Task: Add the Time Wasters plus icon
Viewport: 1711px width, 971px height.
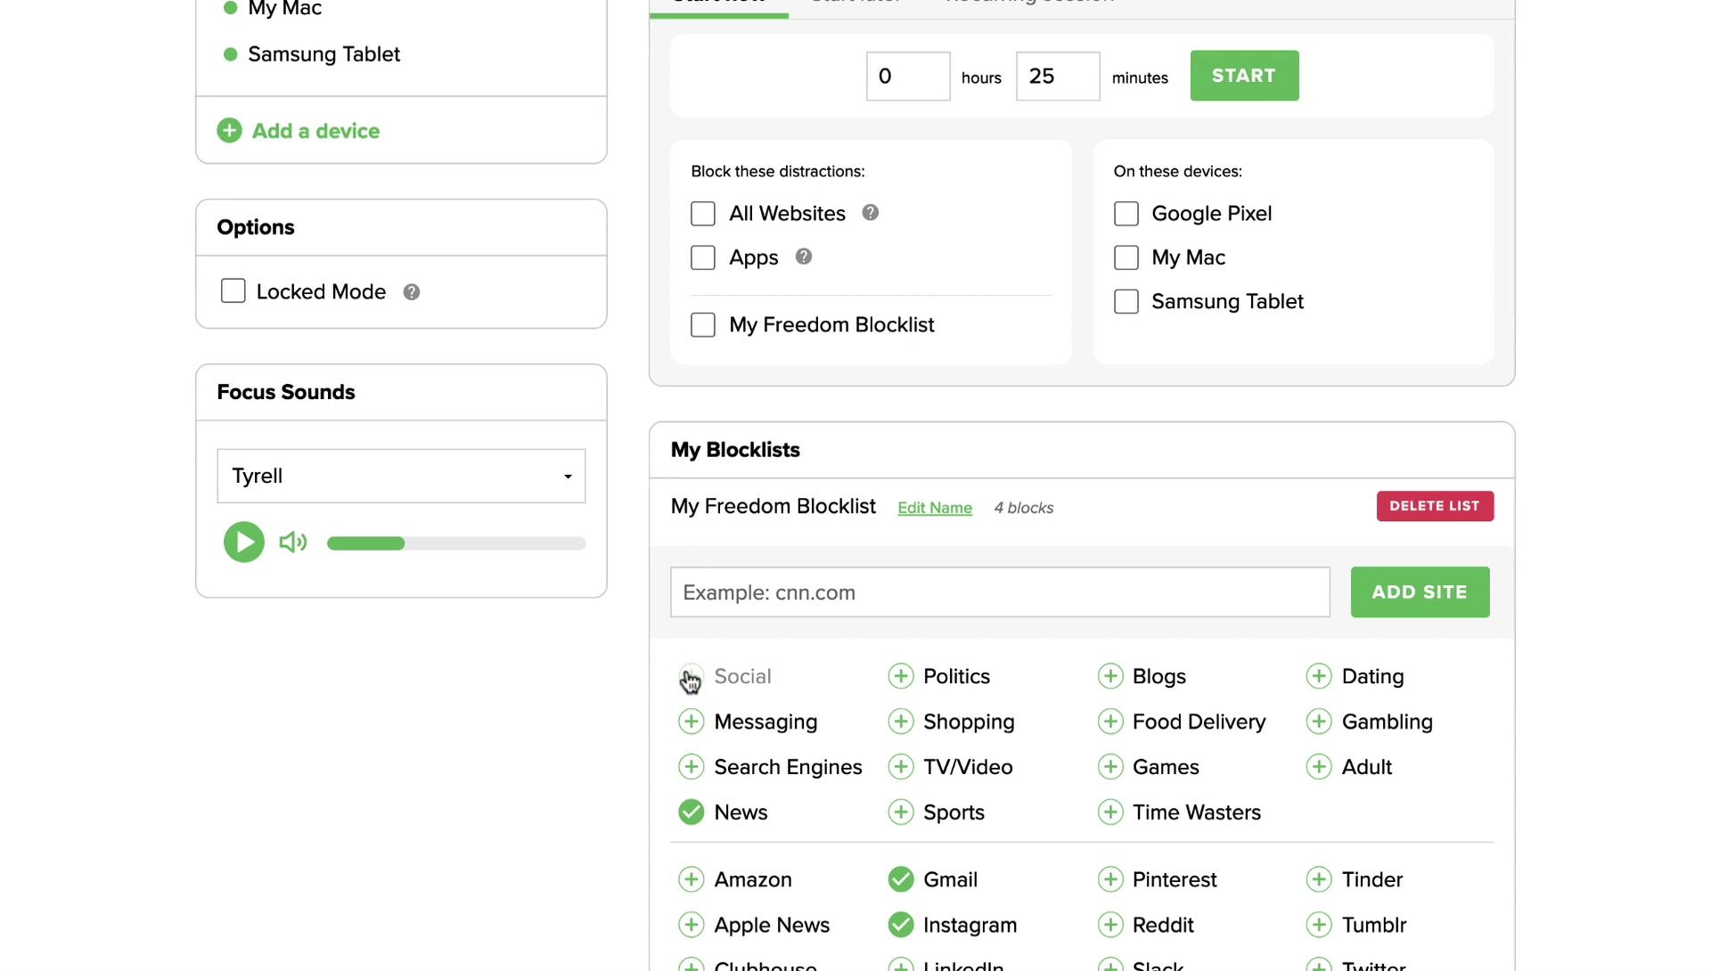Action: pos(1110,812)
